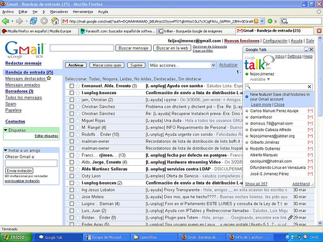Click the Google Talk logo

click(259, 63)
